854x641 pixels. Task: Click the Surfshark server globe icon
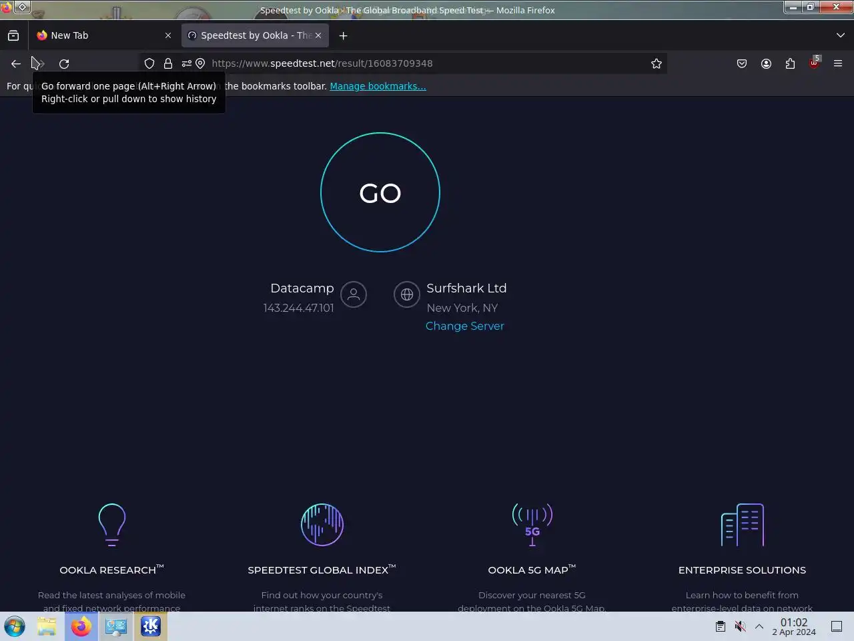click(407, 294)
